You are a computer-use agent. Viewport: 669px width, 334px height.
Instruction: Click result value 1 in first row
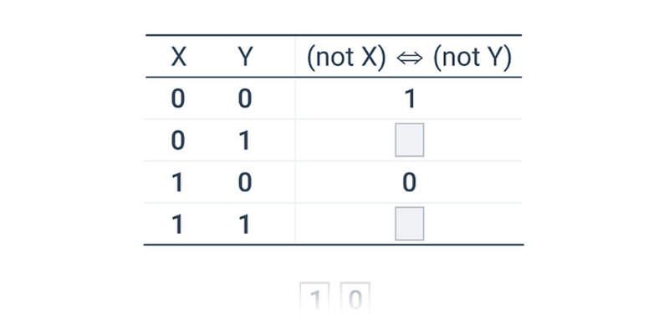(410, 99)
